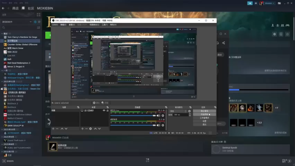Click Steam back arrow navigation

3,8
